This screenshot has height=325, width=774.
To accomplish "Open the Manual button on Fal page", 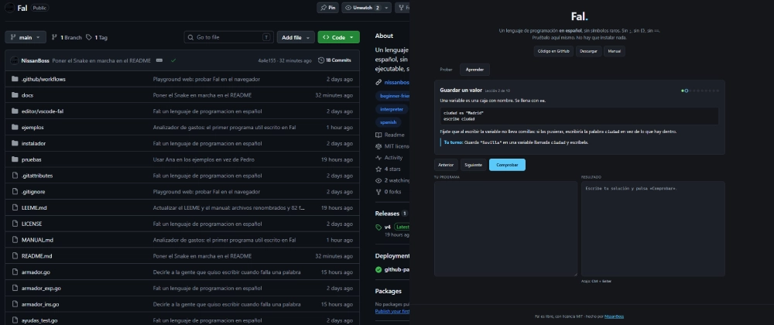I will pos(614,51).
